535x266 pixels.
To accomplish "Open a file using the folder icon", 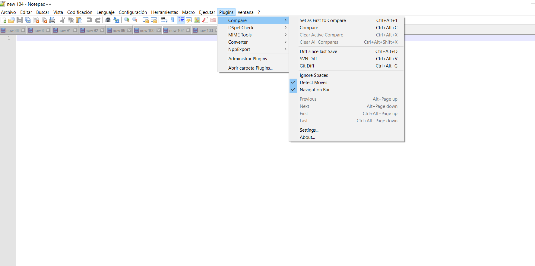I will coord(11,20).
